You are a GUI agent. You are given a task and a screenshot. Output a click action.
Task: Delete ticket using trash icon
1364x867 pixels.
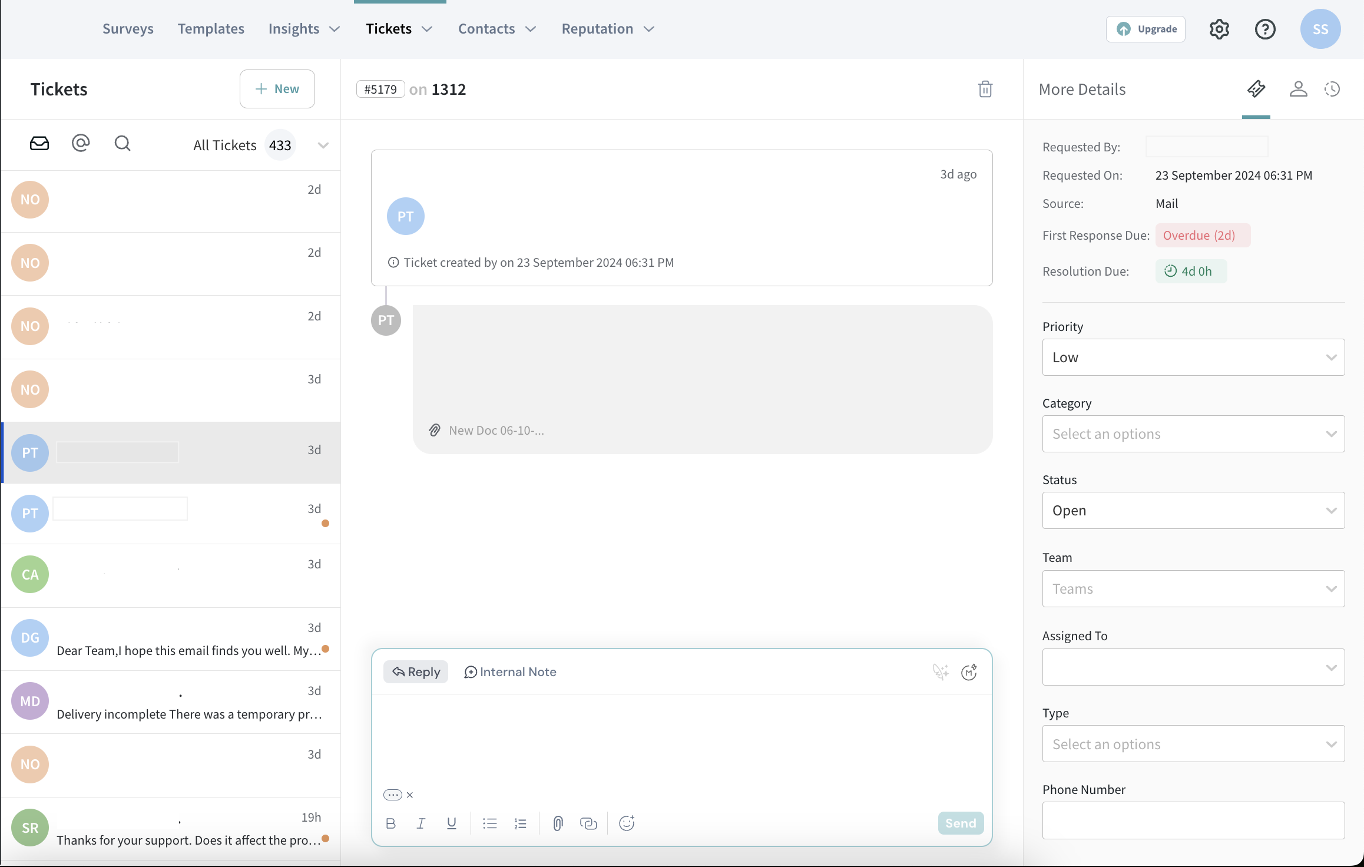tap(985, 89)
